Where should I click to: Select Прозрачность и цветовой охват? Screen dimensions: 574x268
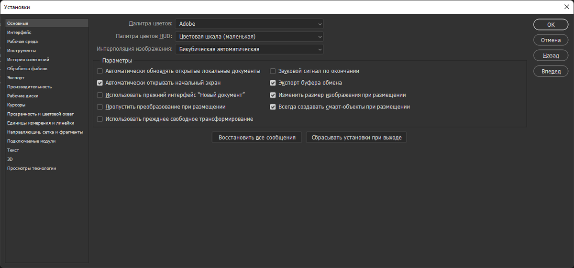click(47, 114)
